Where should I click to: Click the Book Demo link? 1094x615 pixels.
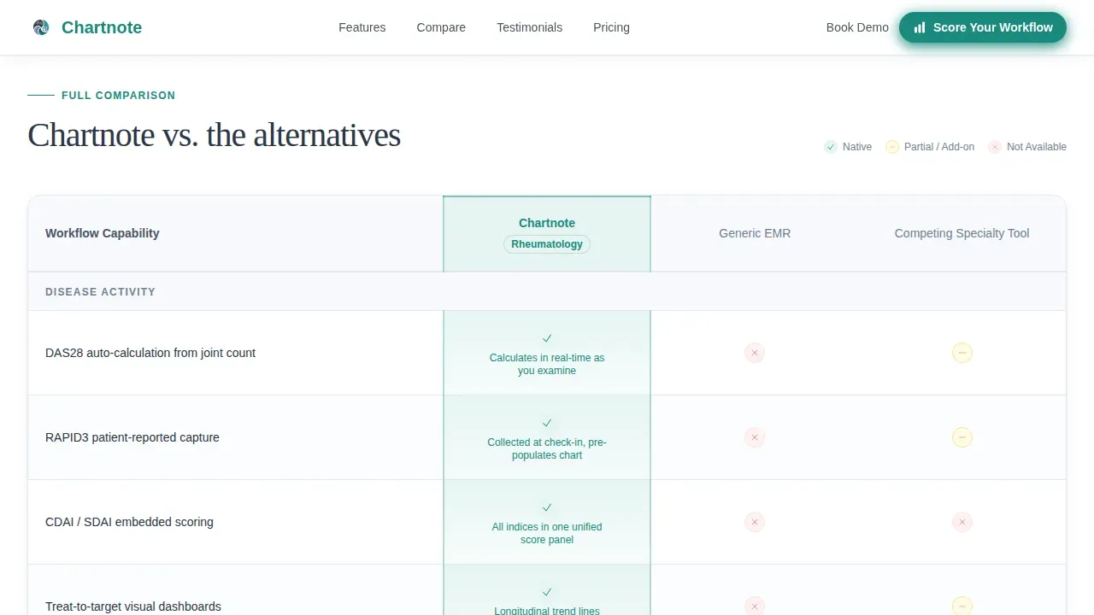857,27
